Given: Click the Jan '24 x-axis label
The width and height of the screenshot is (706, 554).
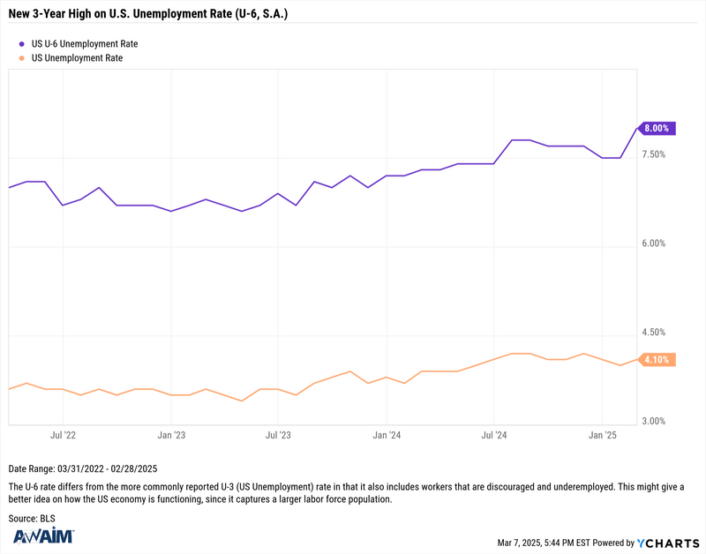Looking at the screenshot, I should click(x=387, y=435).
